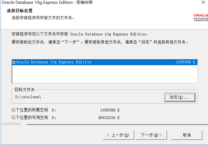Click the 浏览(R)... browse button
208x145 pixels.
click(180, 97)
